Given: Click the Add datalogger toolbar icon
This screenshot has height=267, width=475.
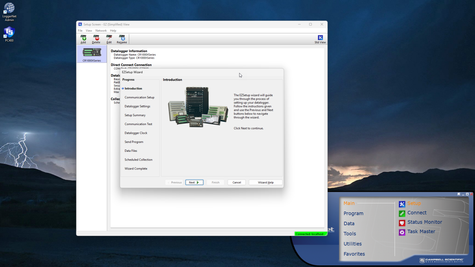Looking at the screenshot, I should click(83, 39).
